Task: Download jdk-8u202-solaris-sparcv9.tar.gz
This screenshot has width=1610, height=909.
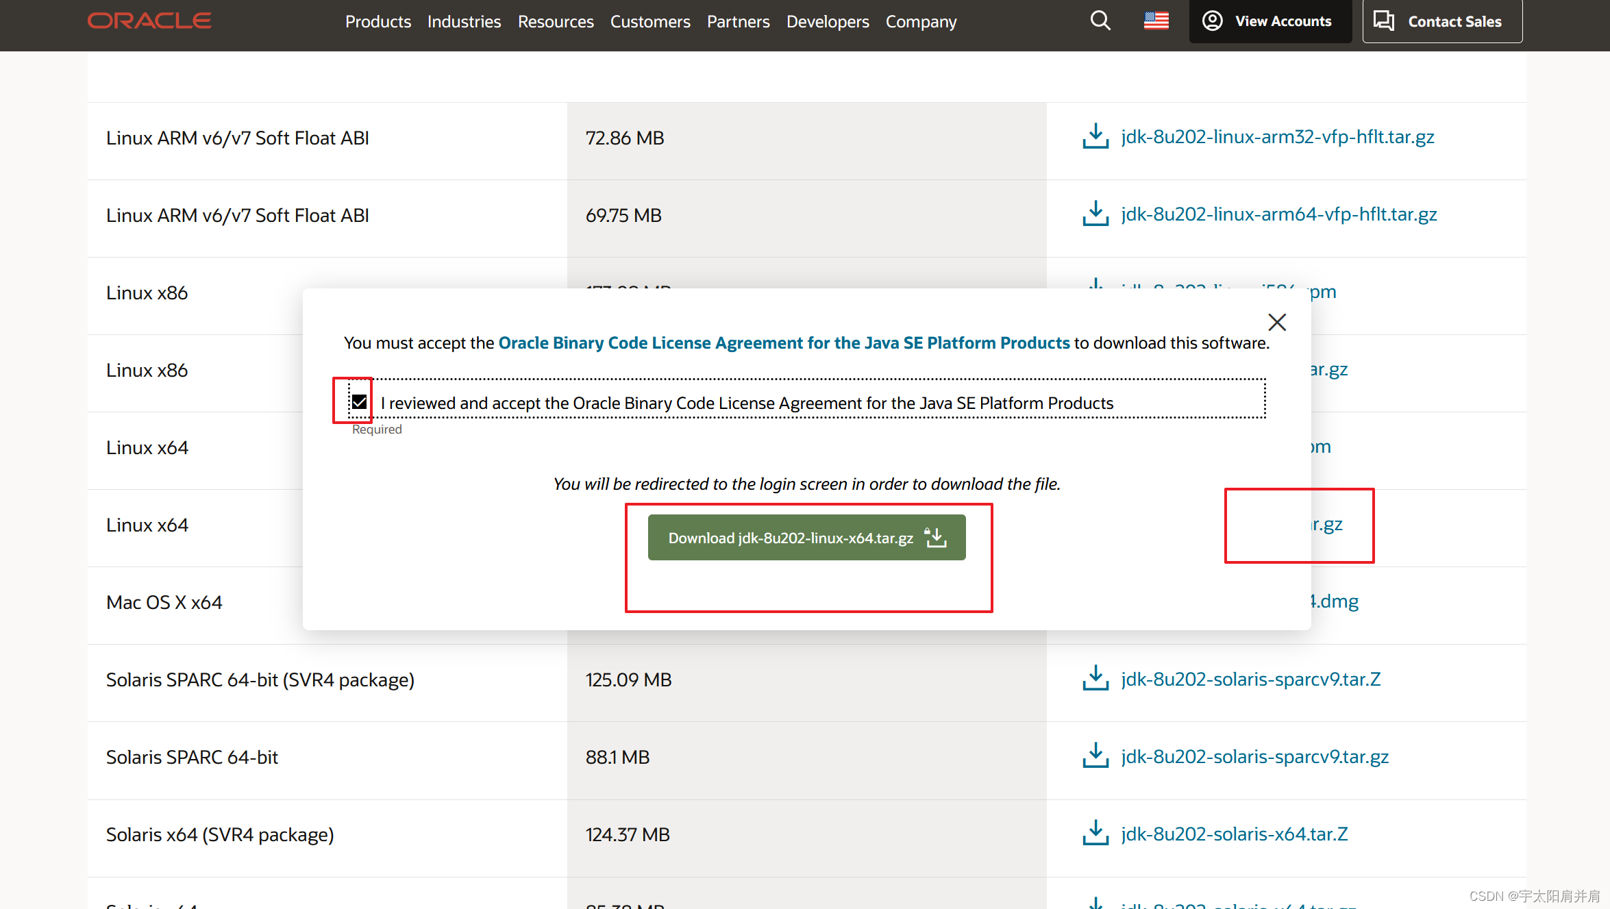Action: coord(1255,757)
